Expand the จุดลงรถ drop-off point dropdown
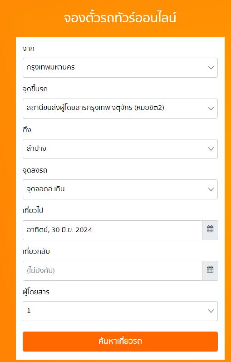Screen dimensions: 231x362 coord(120,189)
